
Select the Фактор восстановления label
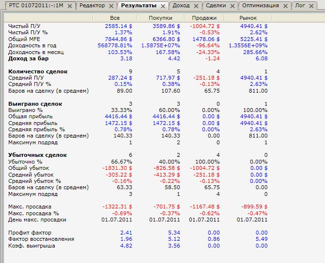tap(41, 239)
